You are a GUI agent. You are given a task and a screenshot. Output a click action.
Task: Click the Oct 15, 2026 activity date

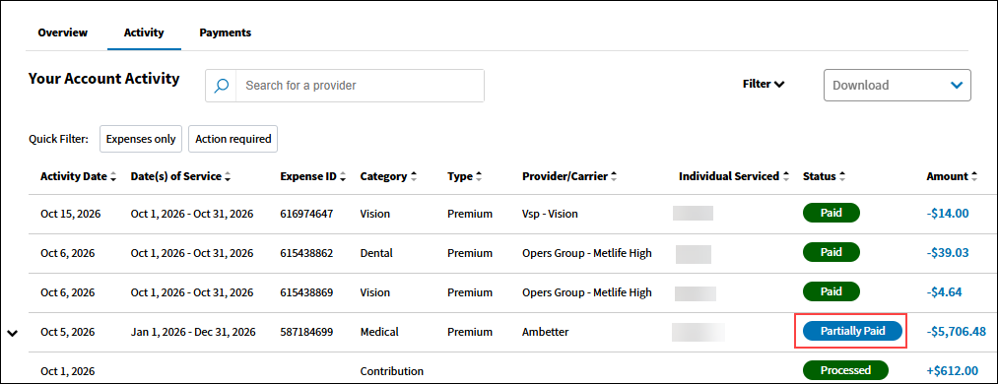tap(70, 214)
